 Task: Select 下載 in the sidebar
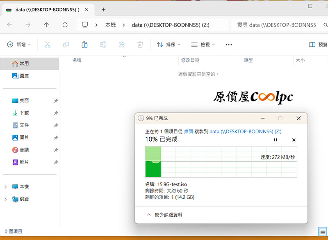pos(24,113)
